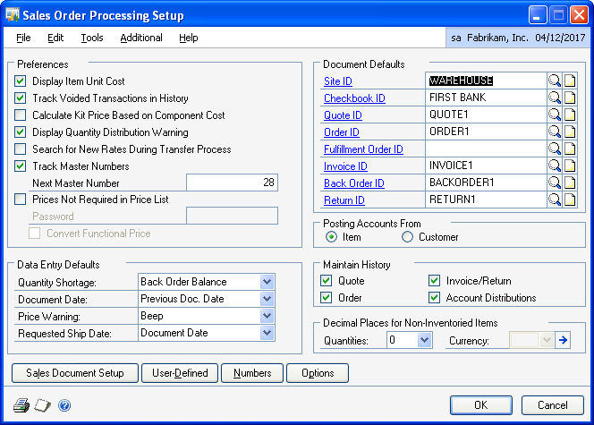Open lookup for Quote ID
This screenshot has width=594, height=425.
[x=555, y=115]
